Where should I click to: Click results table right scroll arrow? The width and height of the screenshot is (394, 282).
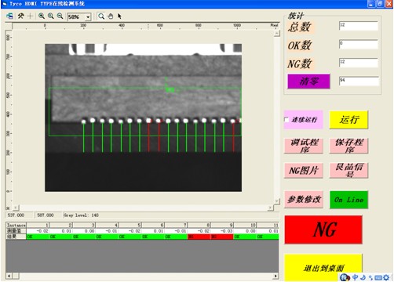tap(275, 276)
